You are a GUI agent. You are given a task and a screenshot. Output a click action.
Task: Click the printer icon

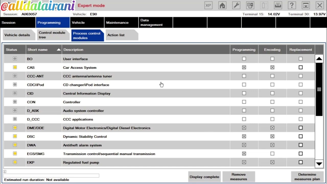pyautogui.click(x=278, y=5)
